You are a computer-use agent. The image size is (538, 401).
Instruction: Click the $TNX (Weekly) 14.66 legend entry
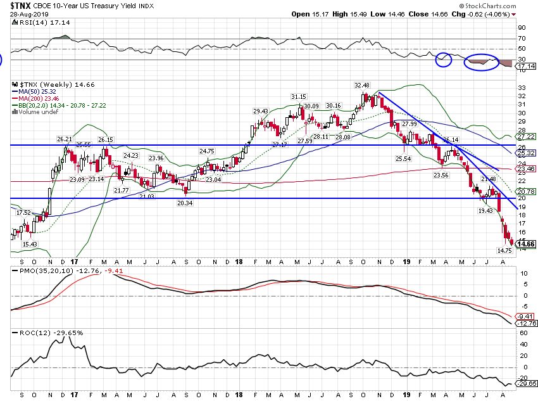[x=57, y=84]
